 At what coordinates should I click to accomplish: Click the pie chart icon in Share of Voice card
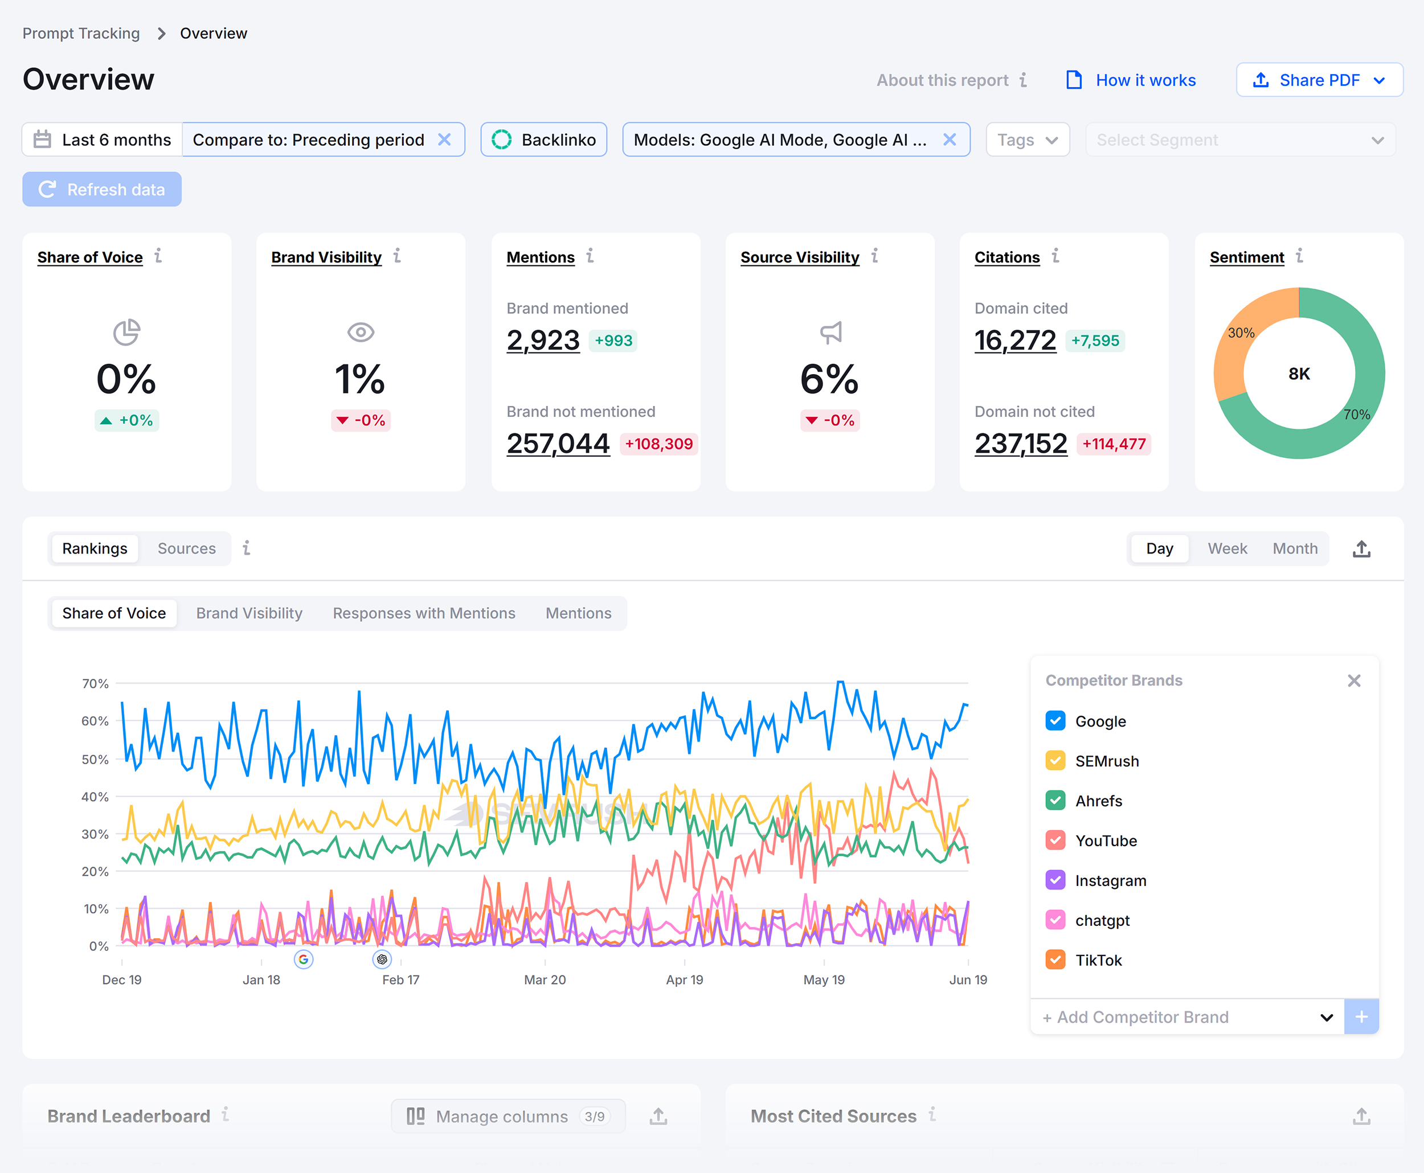point(126,332)
